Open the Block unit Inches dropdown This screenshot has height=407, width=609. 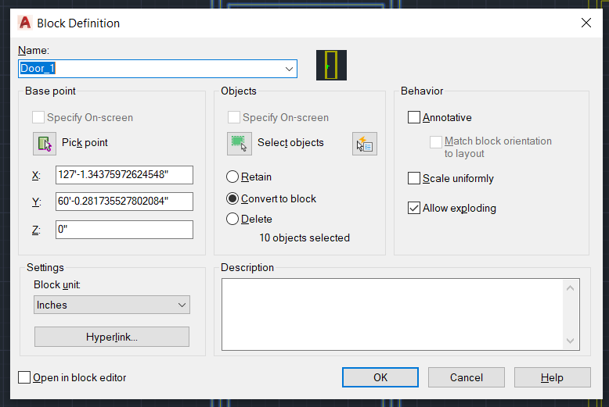point(112,305)
